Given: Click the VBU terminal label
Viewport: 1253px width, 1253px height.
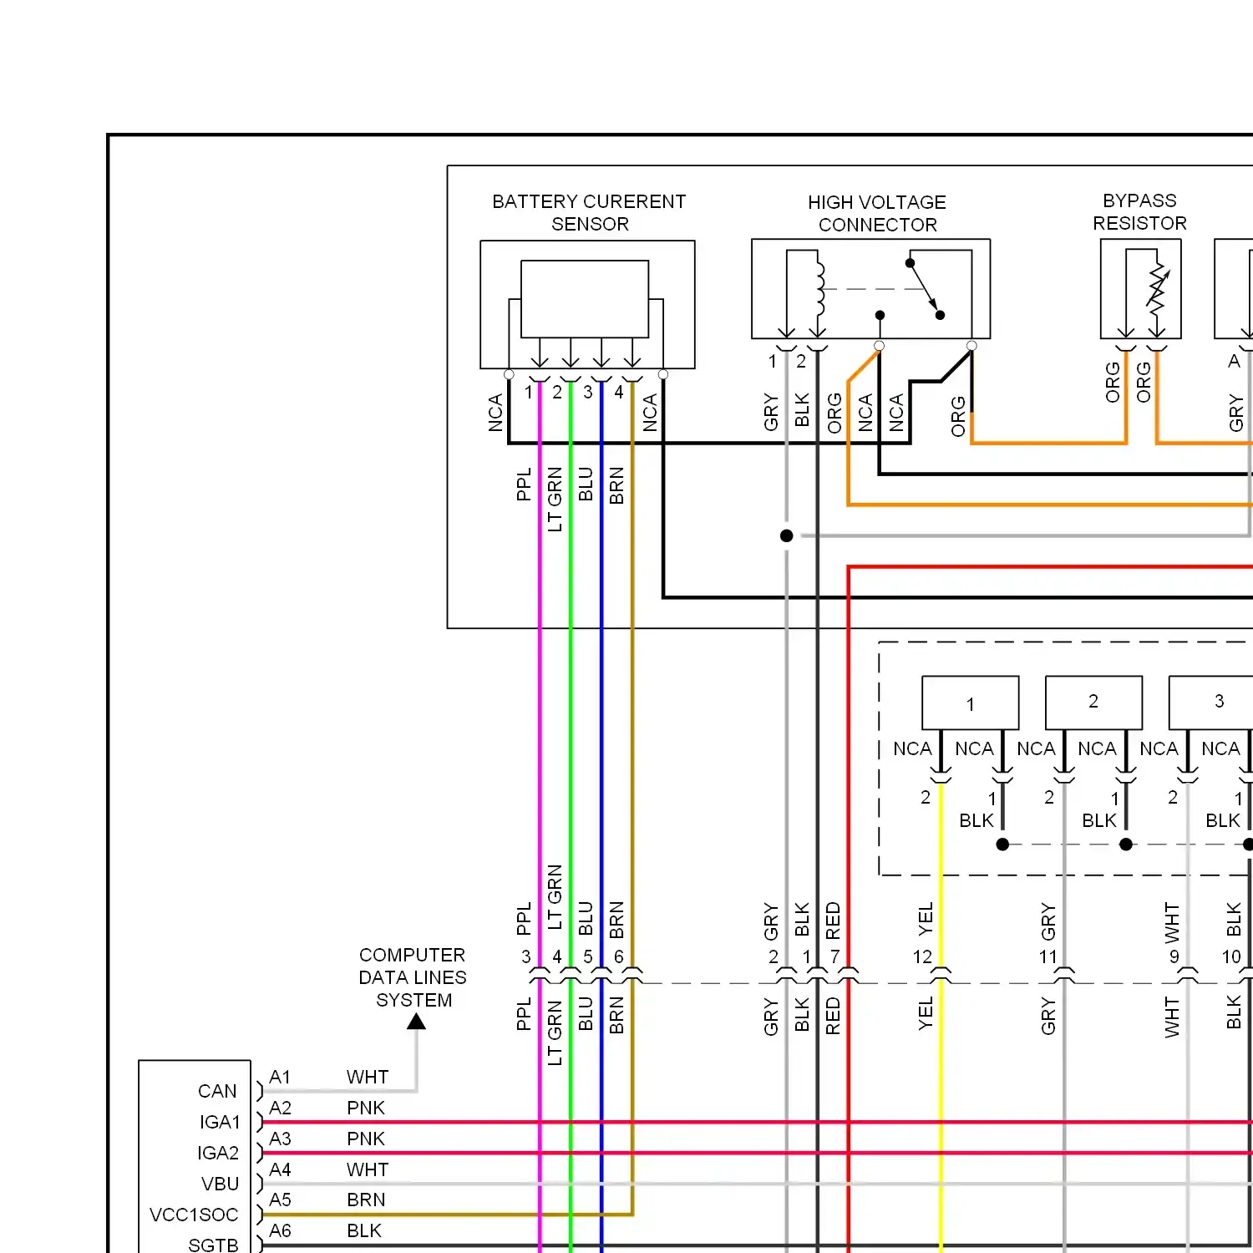Looking at the screenshot, I should (x=221, y=1184).
